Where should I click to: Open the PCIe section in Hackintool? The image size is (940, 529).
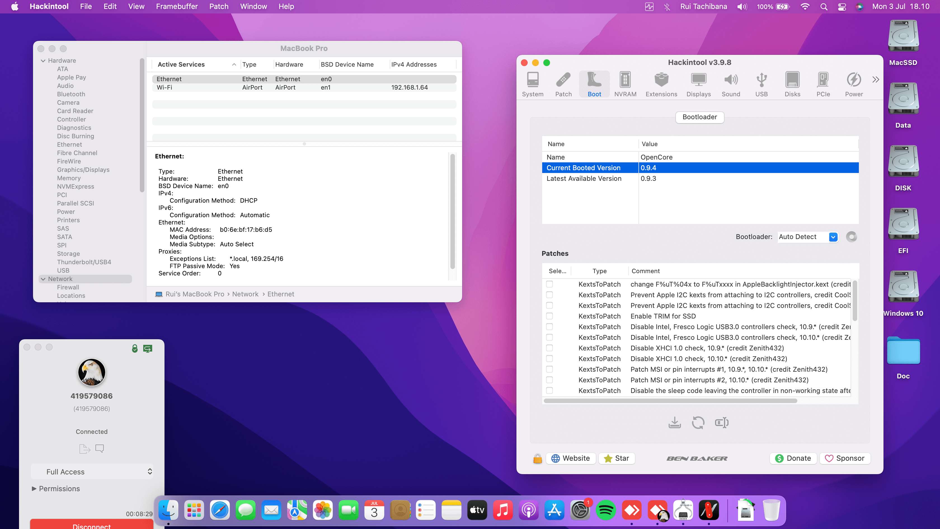[823, 84]
